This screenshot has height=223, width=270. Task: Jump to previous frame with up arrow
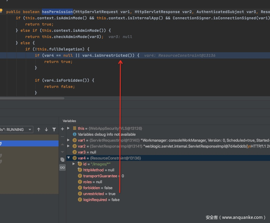coord(39,129)
